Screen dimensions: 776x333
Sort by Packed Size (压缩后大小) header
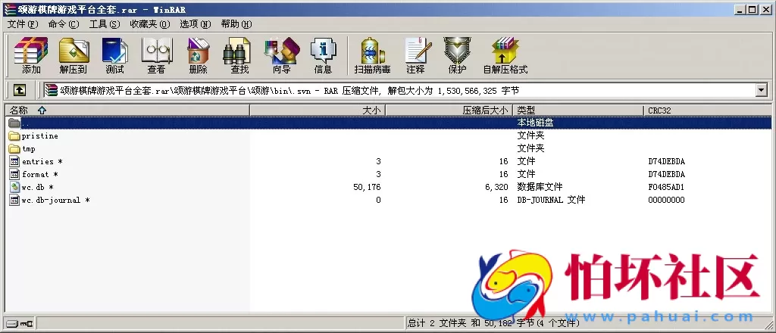point(449,110)
